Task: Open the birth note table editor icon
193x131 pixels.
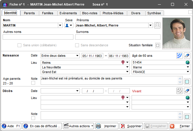Action: (x=187, y=82)
